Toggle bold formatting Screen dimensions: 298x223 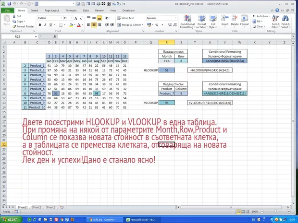40,25
